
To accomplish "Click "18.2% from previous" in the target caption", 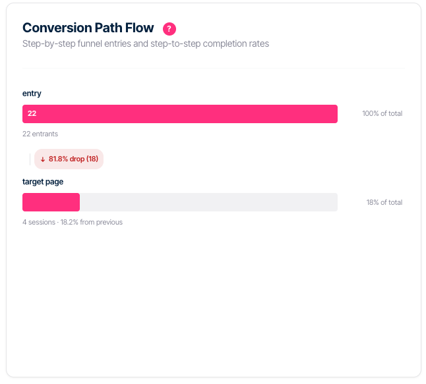I will click(x=92, y=222).
